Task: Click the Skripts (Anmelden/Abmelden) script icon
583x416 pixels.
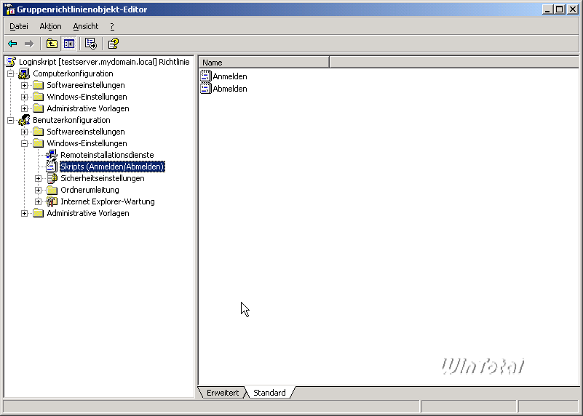Action: (x=52, y=167)
